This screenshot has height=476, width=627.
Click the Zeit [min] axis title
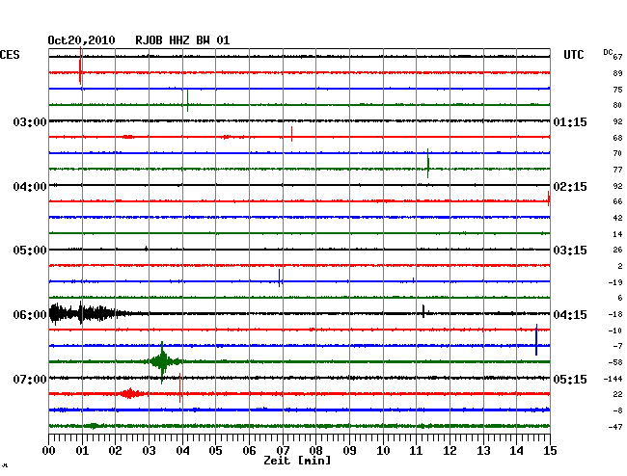(297, 461)
